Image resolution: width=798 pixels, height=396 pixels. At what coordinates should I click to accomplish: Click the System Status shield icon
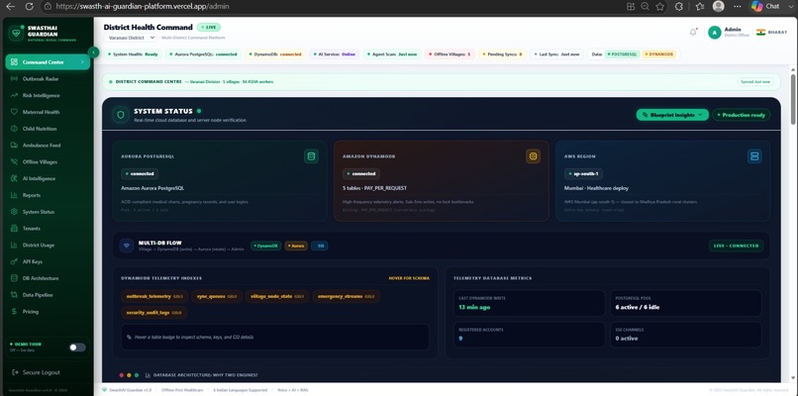[121, 115]
